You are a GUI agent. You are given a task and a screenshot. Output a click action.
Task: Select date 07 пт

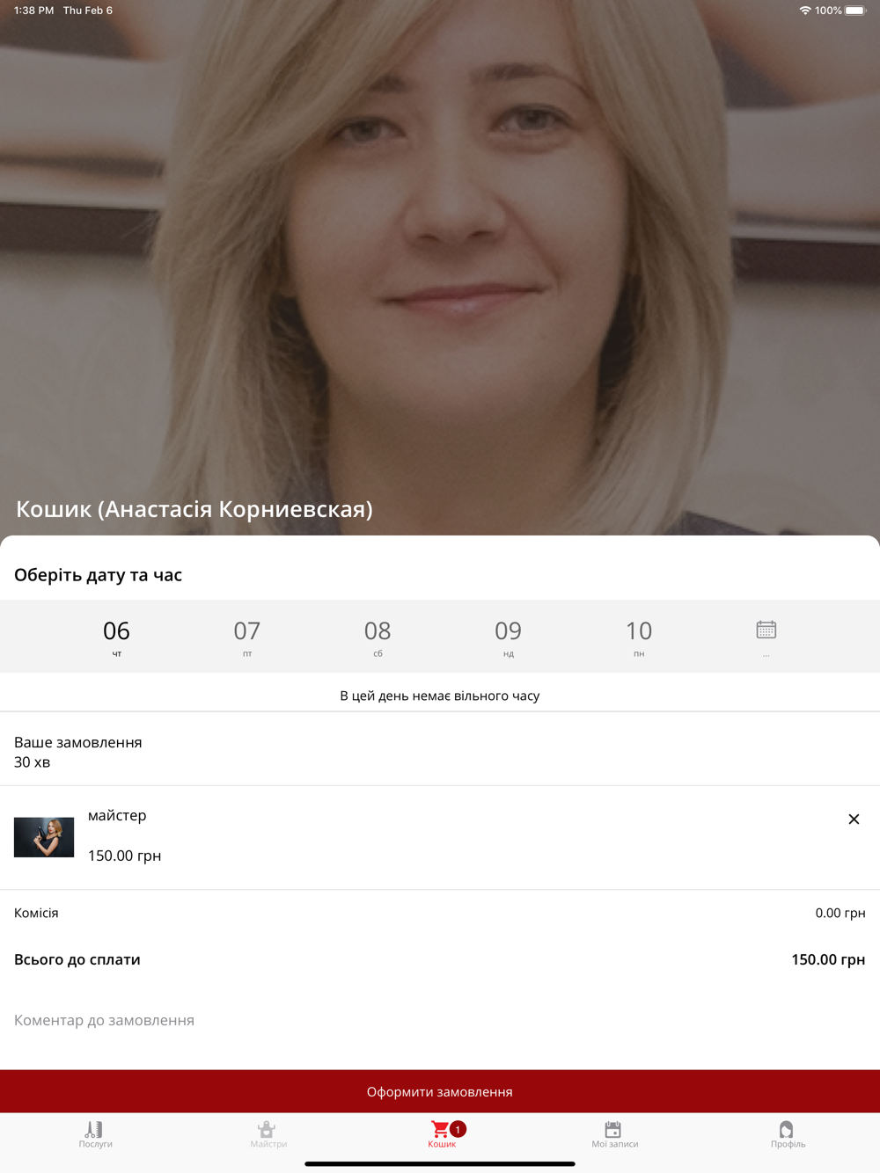tap(247, 637)
